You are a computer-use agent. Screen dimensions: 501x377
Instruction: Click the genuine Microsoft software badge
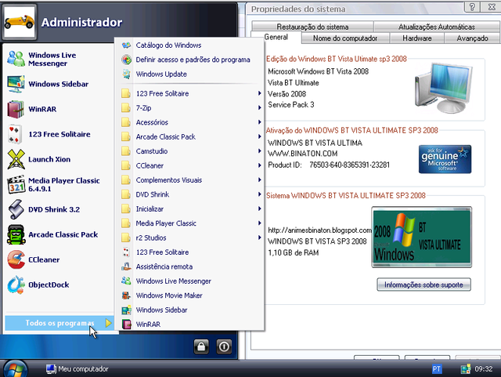click(445, 159)
